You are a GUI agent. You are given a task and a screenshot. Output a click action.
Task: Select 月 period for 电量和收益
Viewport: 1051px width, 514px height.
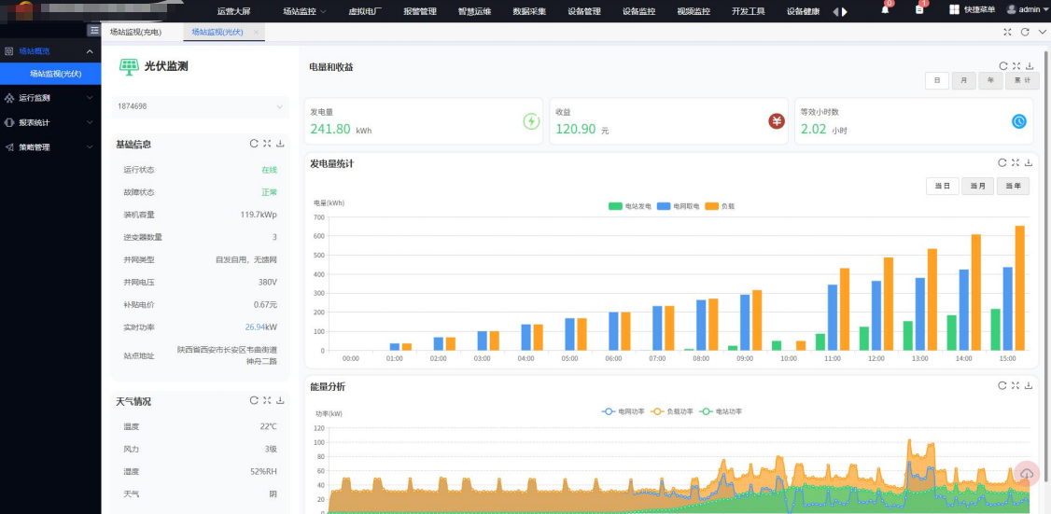coord(963,80)
